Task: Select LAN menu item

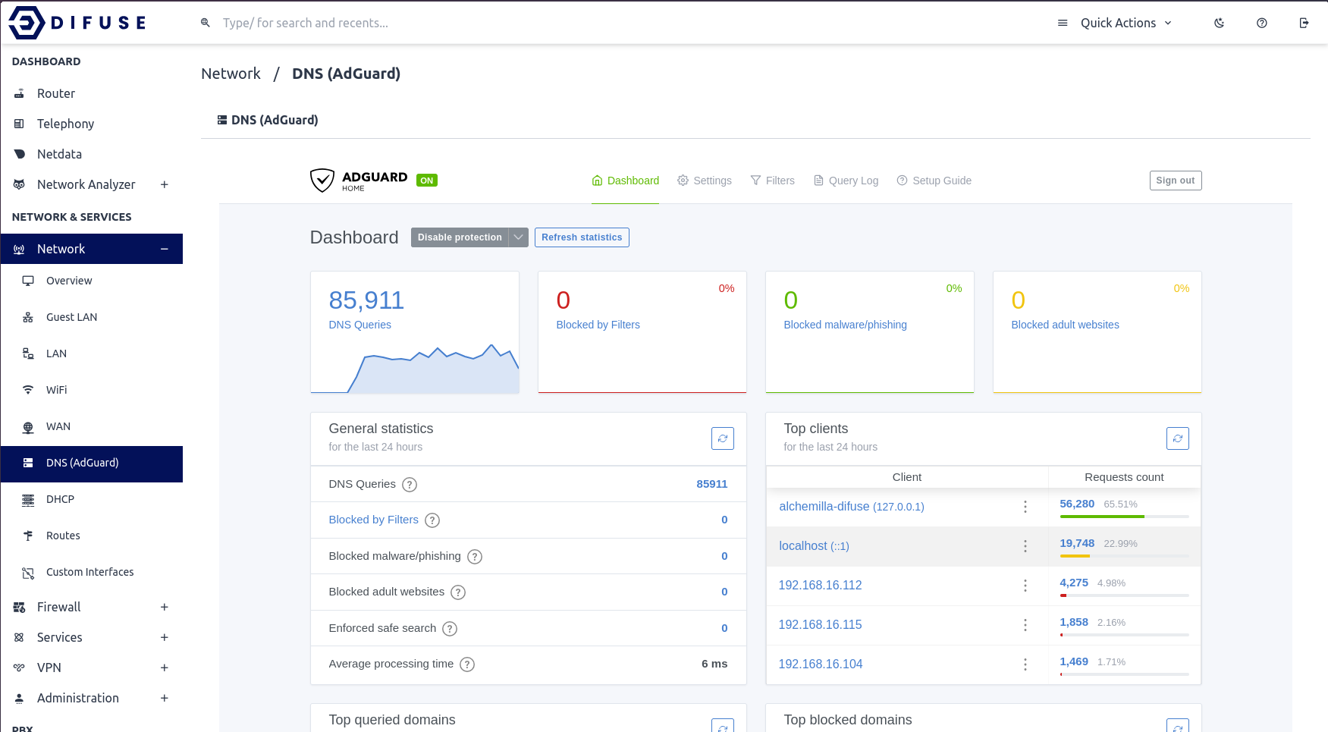Action: [x=56, y=353]
